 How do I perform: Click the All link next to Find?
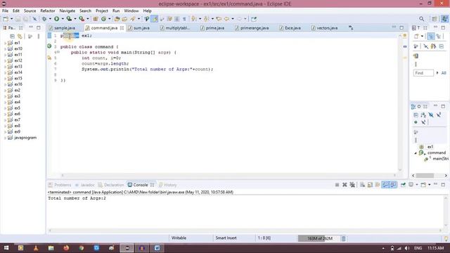444,73
